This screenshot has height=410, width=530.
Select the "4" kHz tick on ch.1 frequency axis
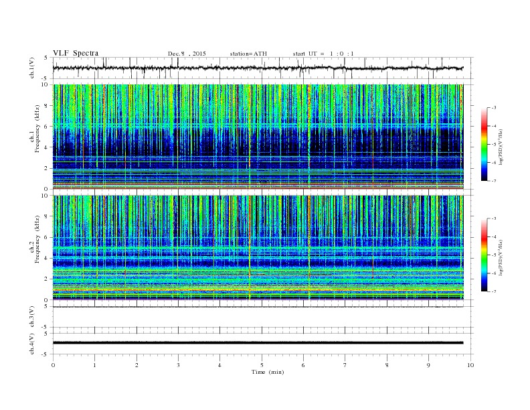46,147
